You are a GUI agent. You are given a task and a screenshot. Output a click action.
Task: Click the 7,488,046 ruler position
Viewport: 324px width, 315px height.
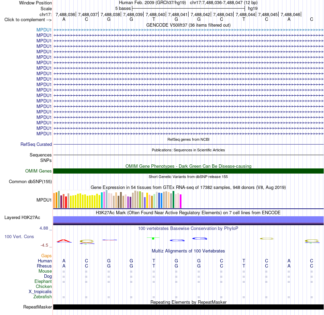pyautogui.click(x=290, y=14)
